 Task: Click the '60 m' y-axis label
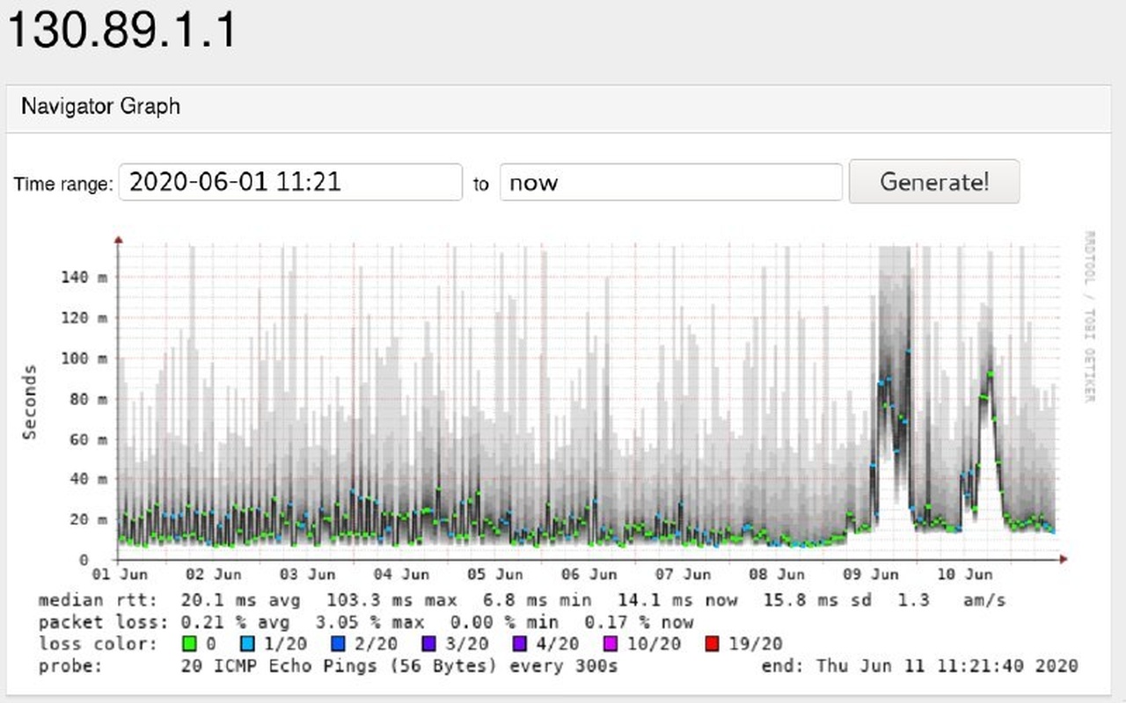[x=89, y=439]
